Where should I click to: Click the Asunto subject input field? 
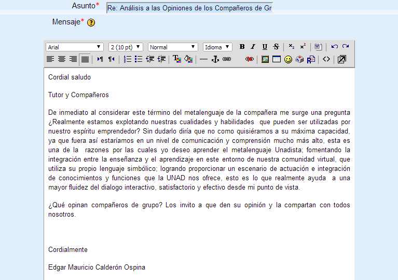tap(189, 8)
